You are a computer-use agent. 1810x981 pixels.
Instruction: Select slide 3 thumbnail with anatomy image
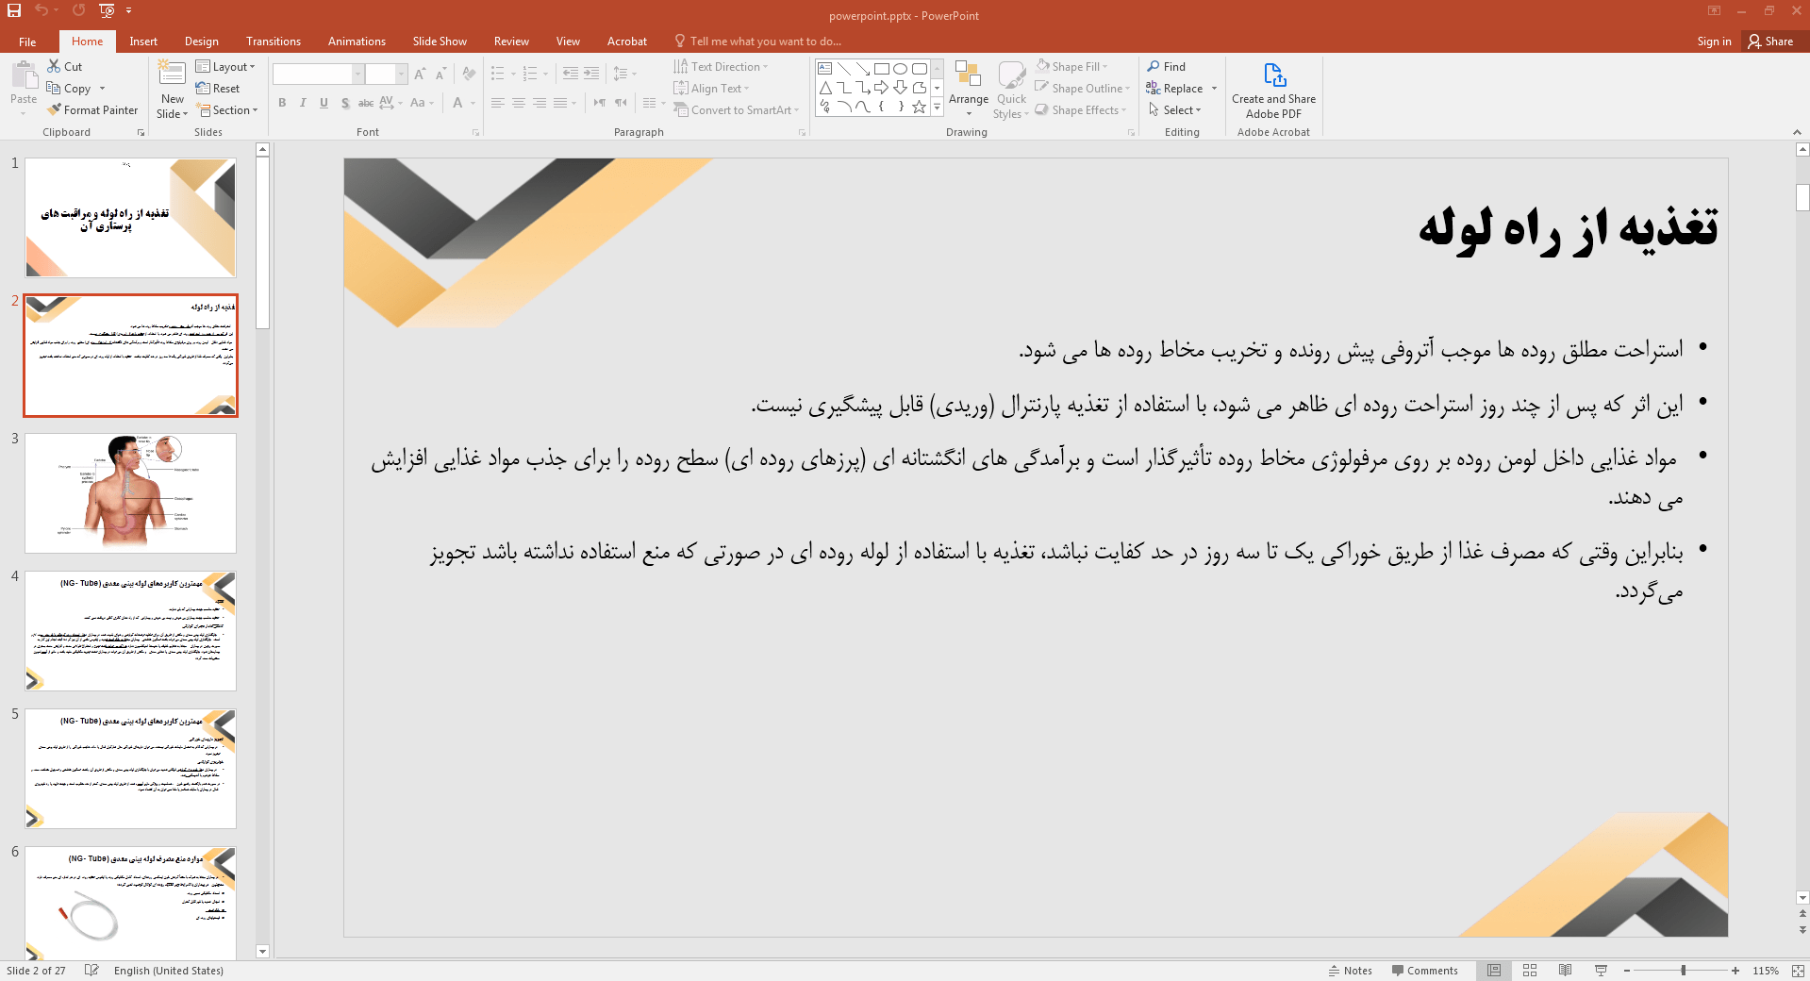[x=130, y=493]
